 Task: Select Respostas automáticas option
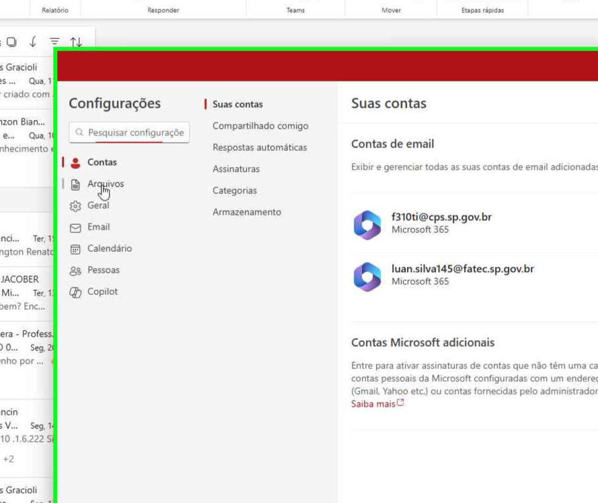(x=259, y=147)
